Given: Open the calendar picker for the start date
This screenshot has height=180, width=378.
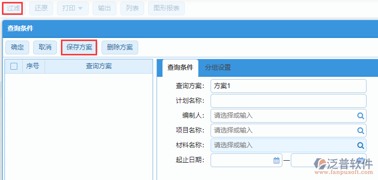Looking at the screenshot, I should tap(276, 160).
